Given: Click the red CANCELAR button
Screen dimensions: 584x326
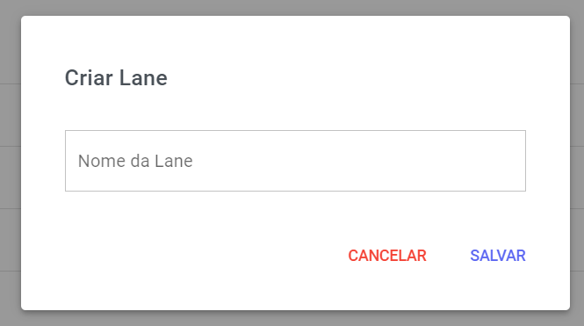Looking at the screenshot, I should point(387,256).
